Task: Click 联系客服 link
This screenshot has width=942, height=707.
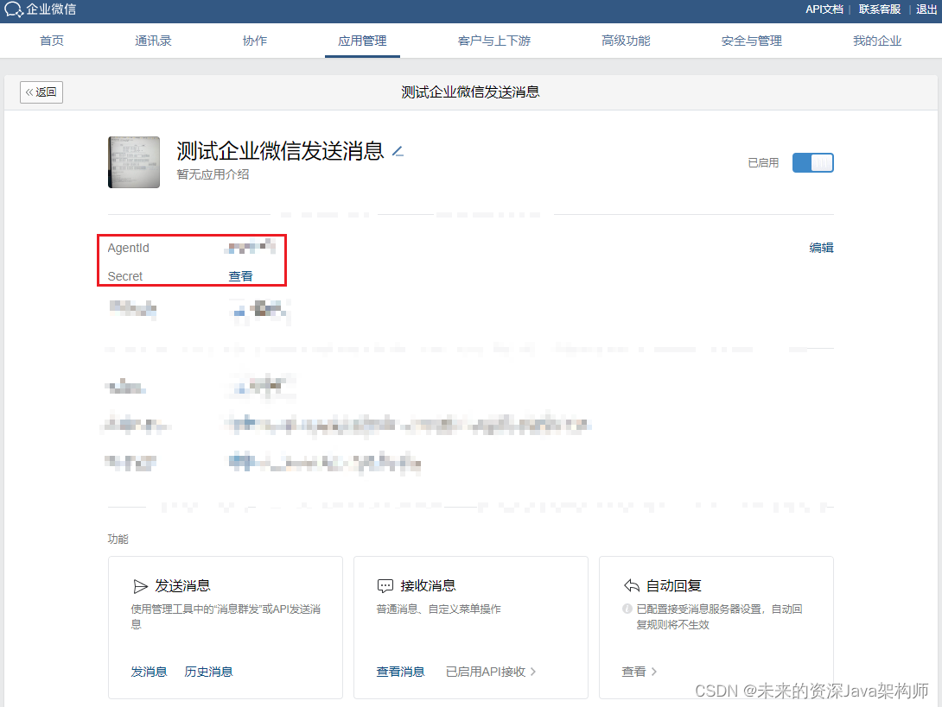Action: tap(880, 9)
